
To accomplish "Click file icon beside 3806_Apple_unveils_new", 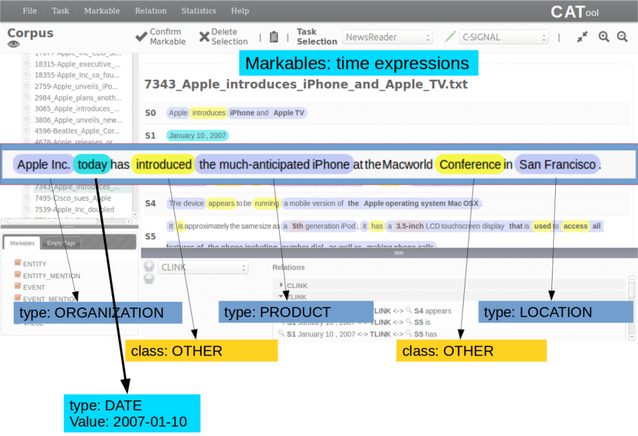I will 26,120.
